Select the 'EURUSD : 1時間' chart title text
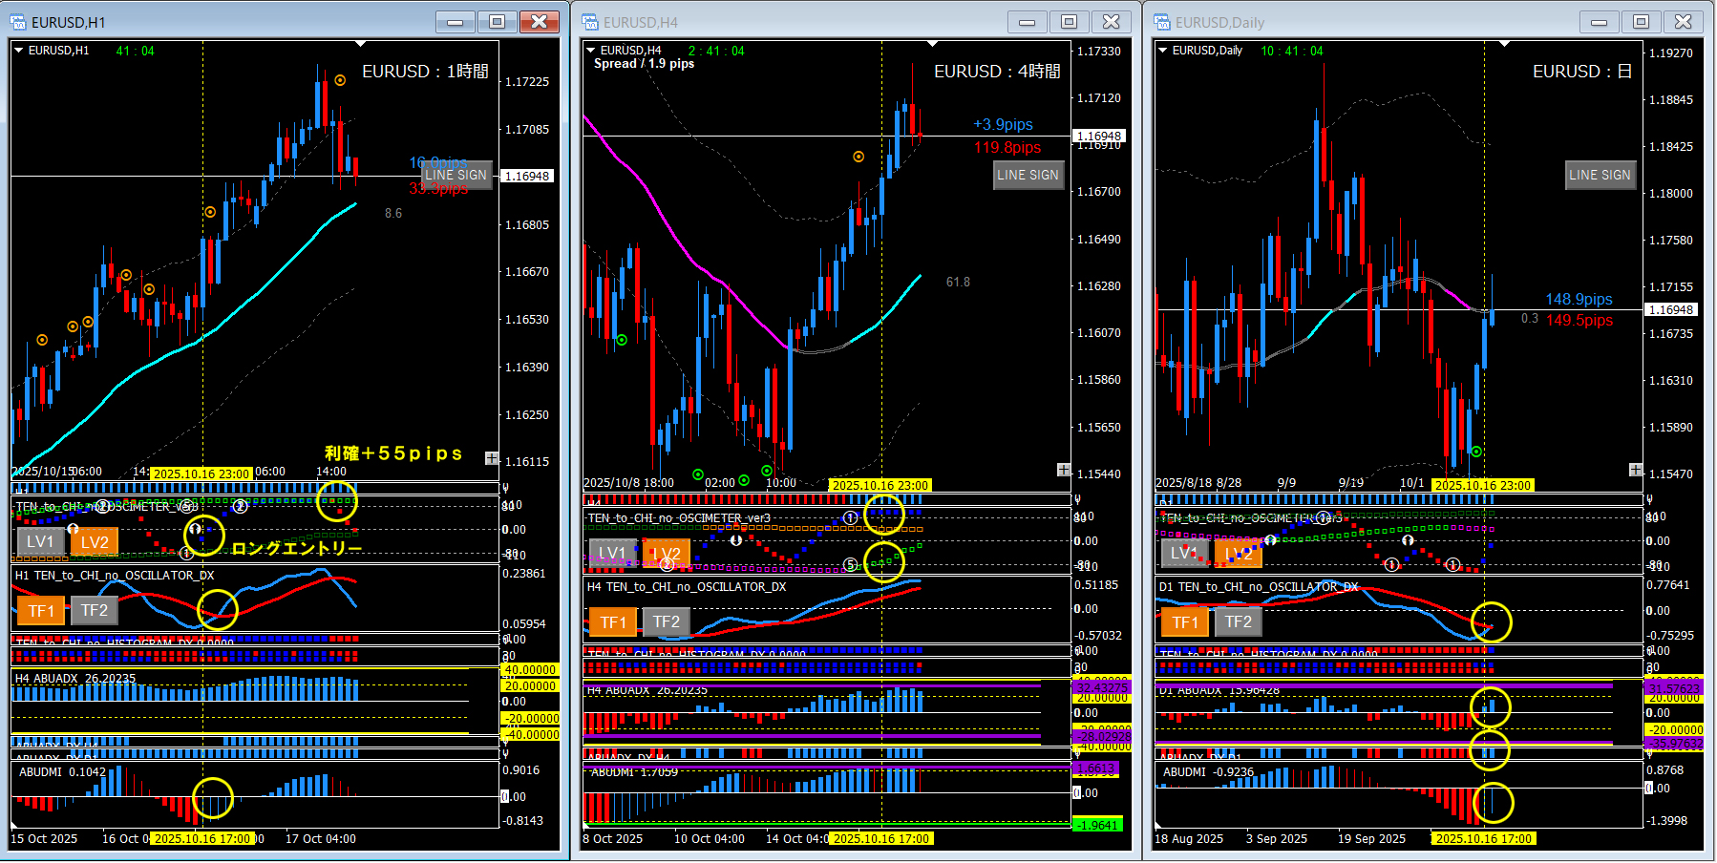Image resolution: width=1717 pixels, height=863 pixels. (425, 72)
